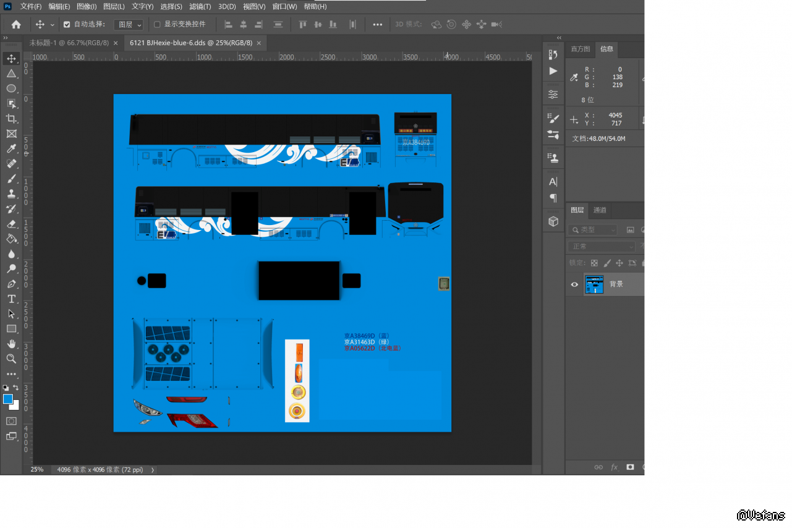Open the 图层 auto-select dropdown

[129, 25]
